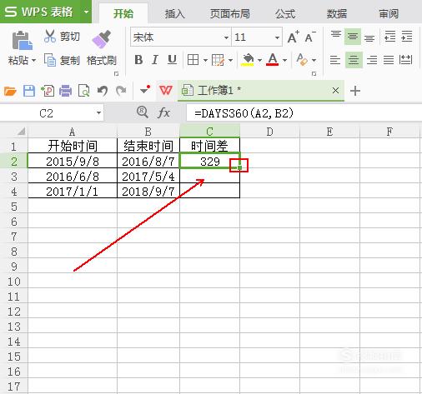Save the workbook with the floppy icon
This screenshot has width=422, height=394.
[x=29, y=91]
